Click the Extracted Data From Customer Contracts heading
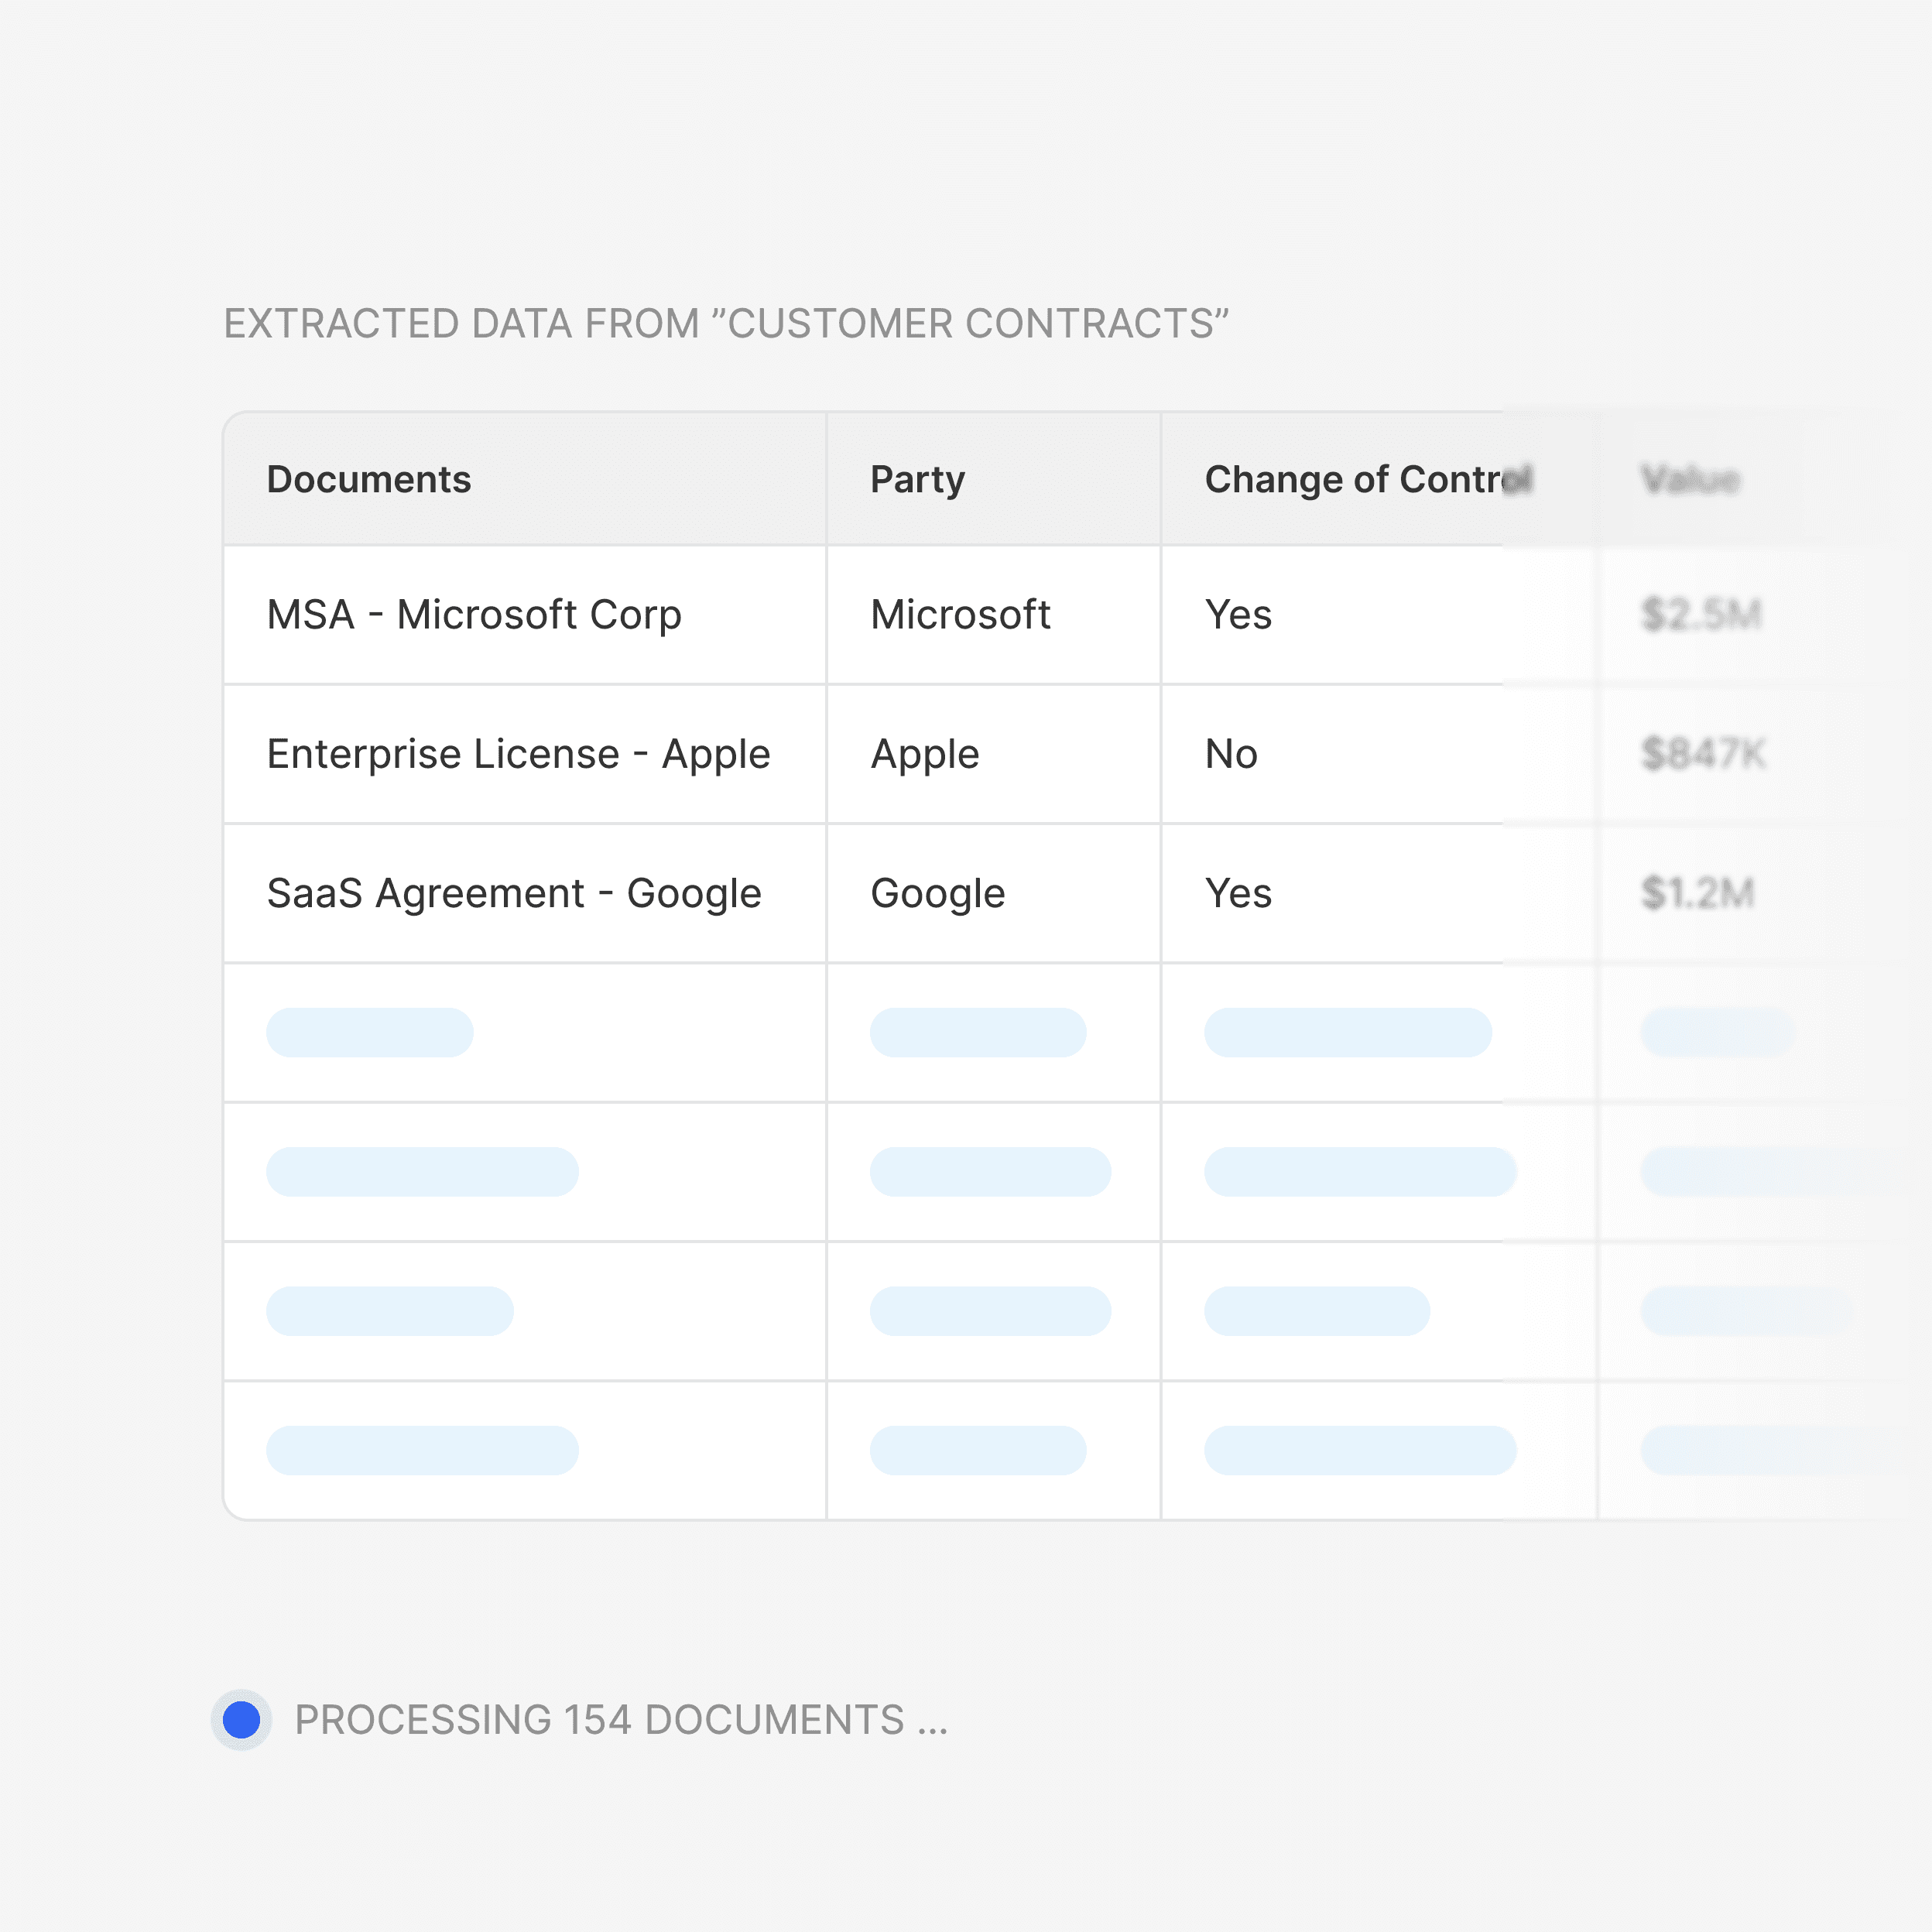1932x1932 pixels. point(725,324)
